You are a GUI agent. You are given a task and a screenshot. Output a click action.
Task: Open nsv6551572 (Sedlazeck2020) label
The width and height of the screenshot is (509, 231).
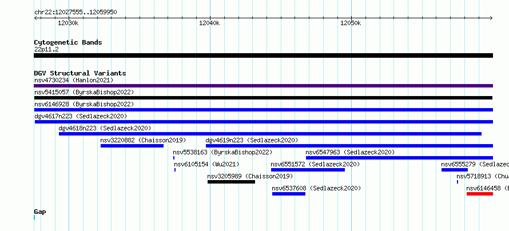tap(315, 164)
